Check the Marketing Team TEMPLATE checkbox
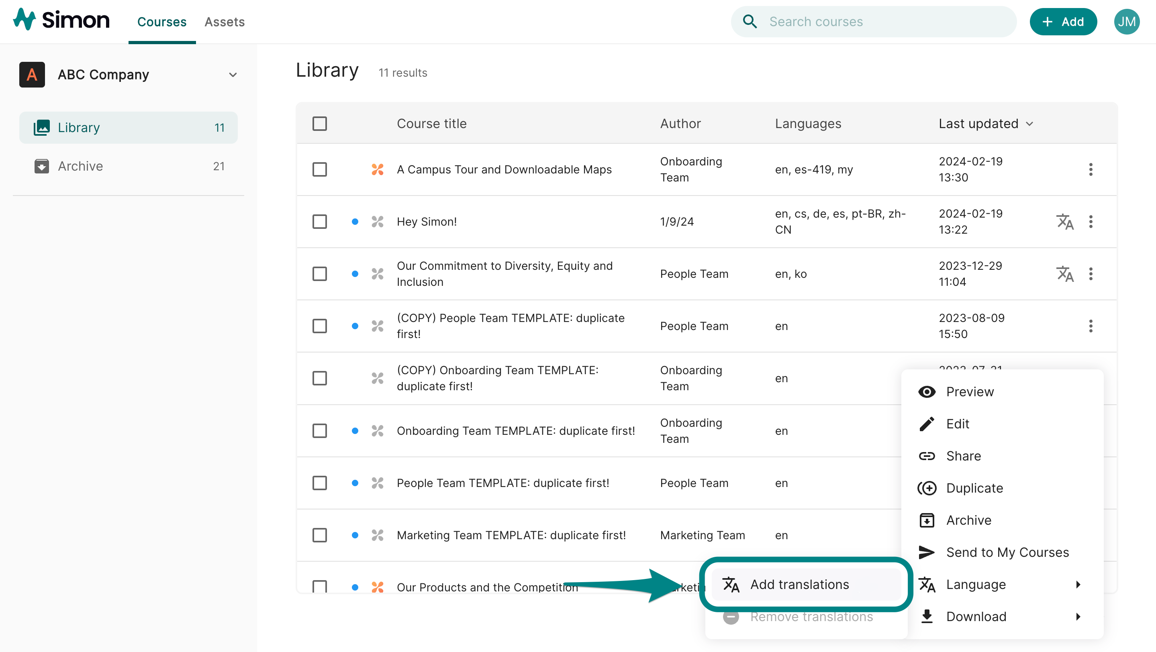This screenshot has height=652, width=1156. [x=319, y=535]
